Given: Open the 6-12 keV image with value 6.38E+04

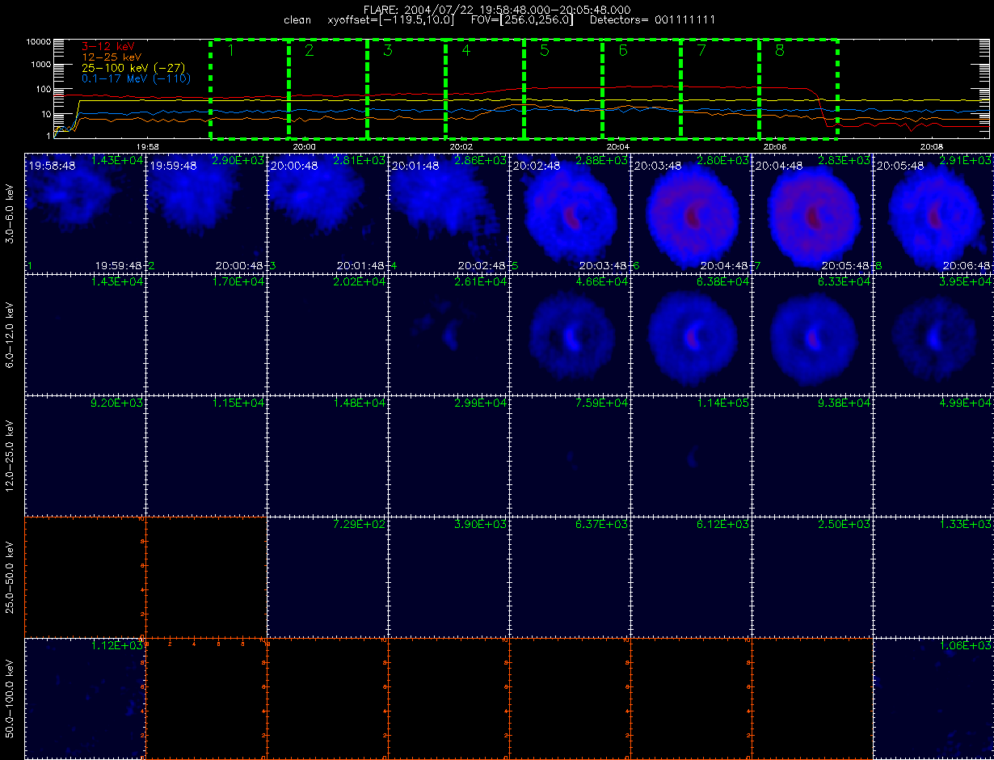Looking at the screenshot, I should (691, 334).
